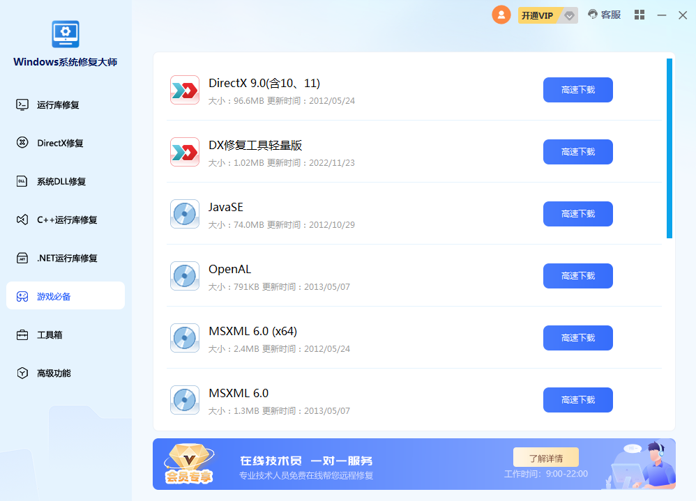Image resolution: width=696 pixels, height=501 pixels.
Task: Select 系统DLL修复 in the sidebar
Action: (61, 181)
